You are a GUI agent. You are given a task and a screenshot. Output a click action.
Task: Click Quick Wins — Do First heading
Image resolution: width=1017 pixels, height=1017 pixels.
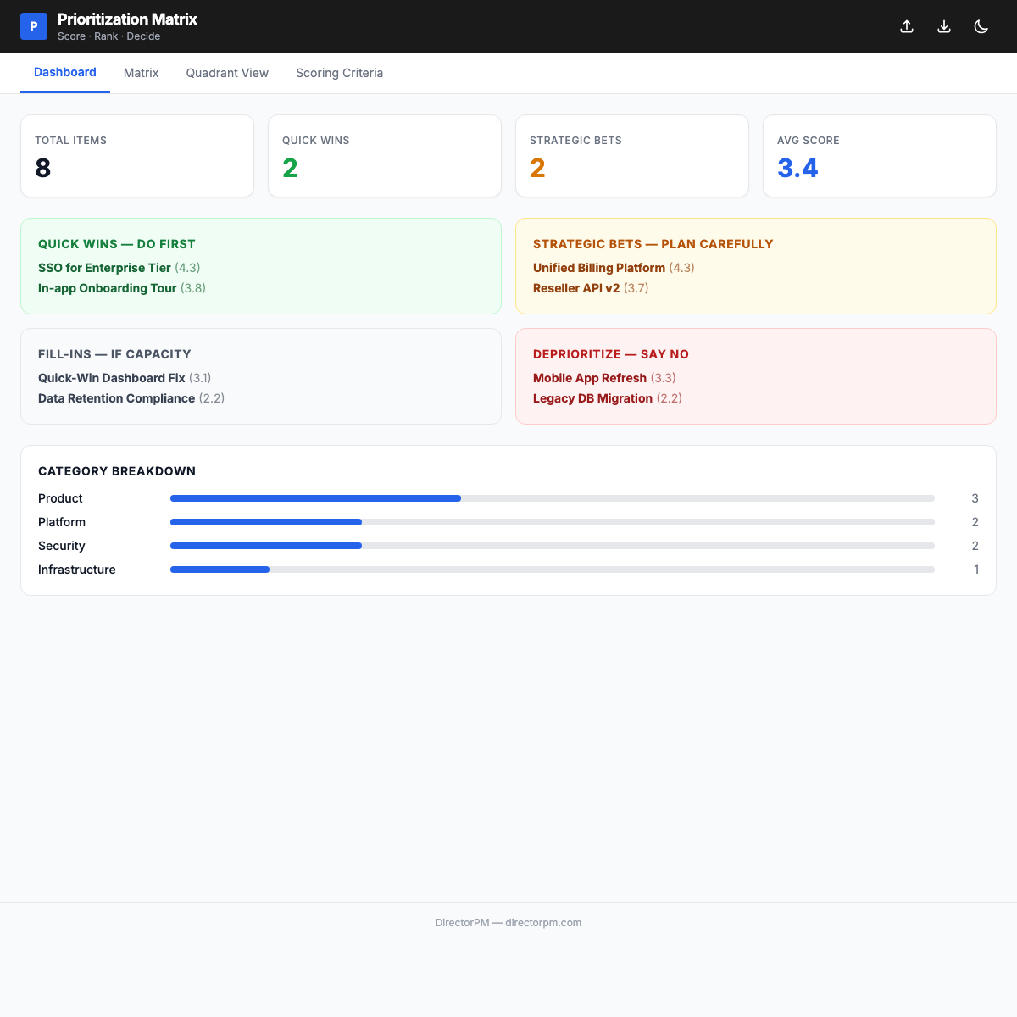pyautogui.click(x=117, y=244)
